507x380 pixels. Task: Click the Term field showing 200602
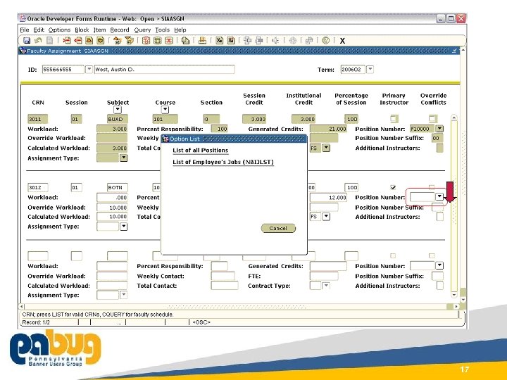pos(353,69)
